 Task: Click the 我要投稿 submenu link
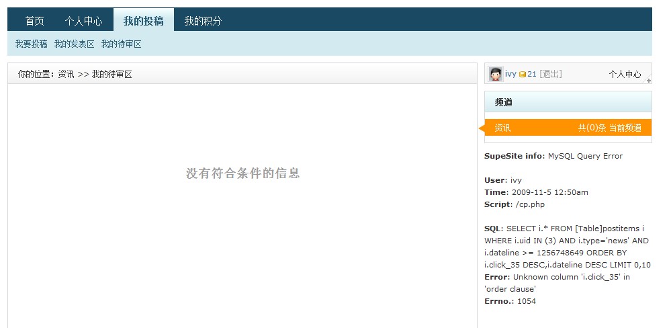[x=32, y=44]
